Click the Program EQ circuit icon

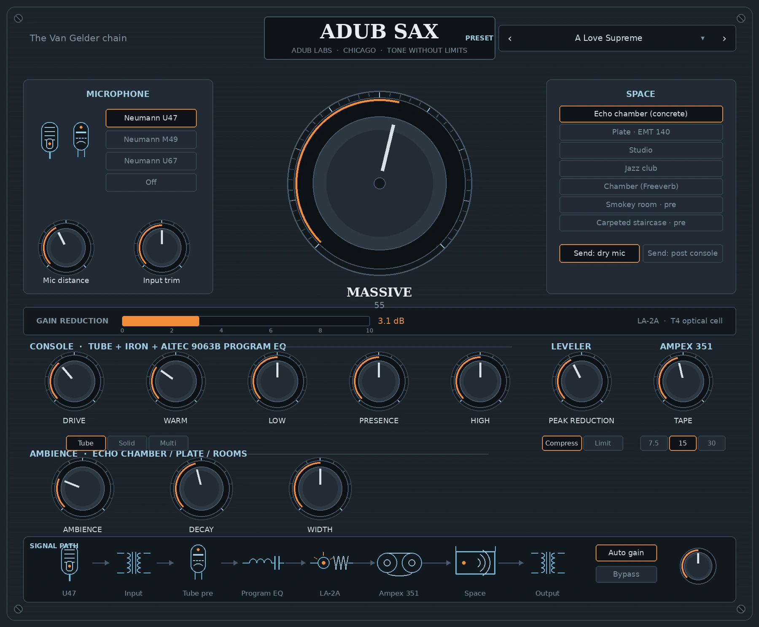[x=263, y=562]
